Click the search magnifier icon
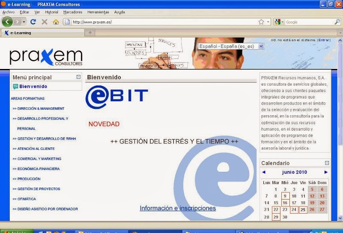Image resolution: width=343 pixels, height=233 pixels. [x=337, y=22]
